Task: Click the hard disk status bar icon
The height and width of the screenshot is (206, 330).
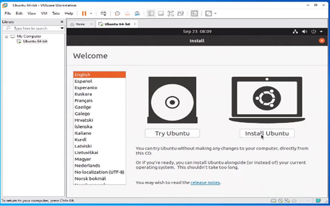Action: coord(273,201)
